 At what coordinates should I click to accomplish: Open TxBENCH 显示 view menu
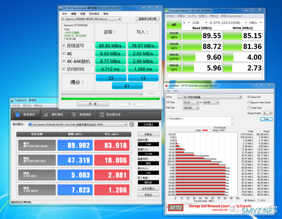click(27, 105)
